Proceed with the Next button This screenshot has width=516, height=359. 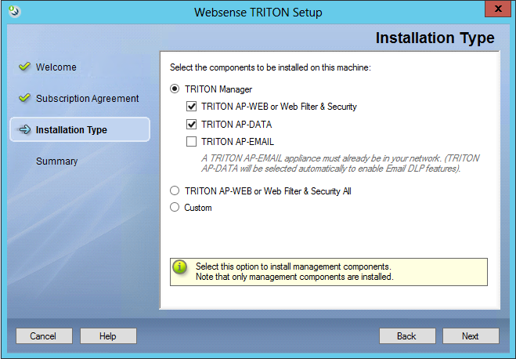pyautogui.click(x=471, y=336)
